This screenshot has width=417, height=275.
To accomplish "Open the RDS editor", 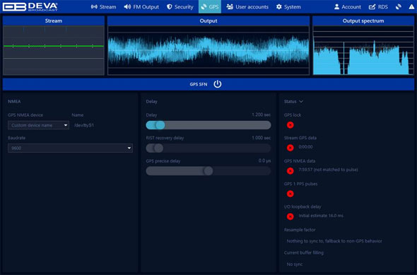I will [x=378, y=6].
